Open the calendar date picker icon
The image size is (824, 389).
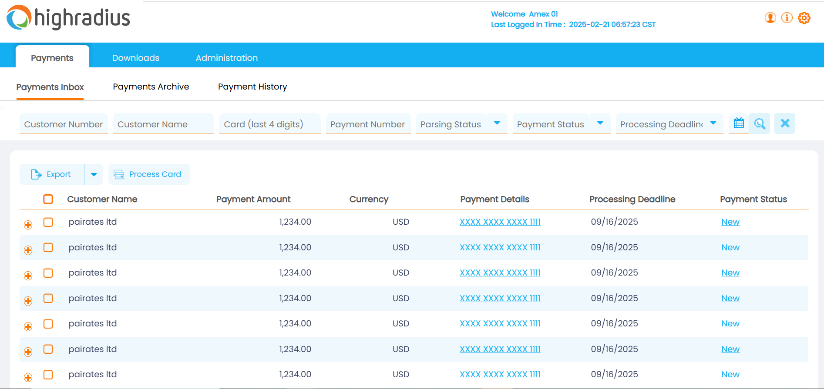pos(739,123)
